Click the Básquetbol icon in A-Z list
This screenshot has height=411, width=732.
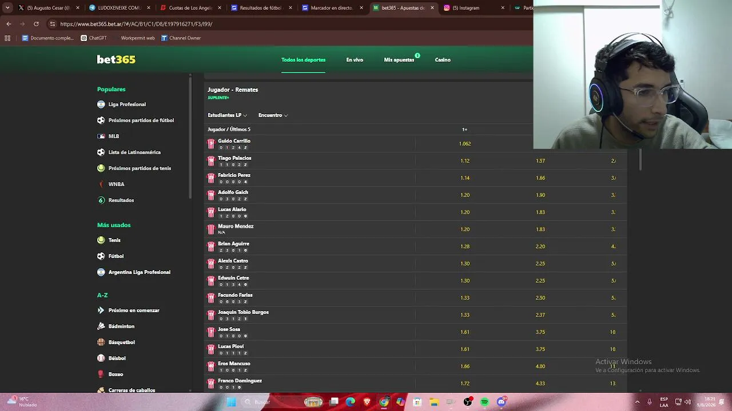[101, 342]
